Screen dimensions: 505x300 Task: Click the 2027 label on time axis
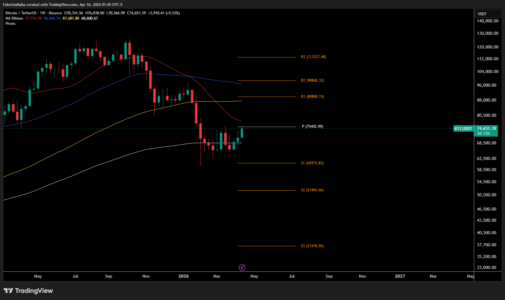(x=400, y=276)
